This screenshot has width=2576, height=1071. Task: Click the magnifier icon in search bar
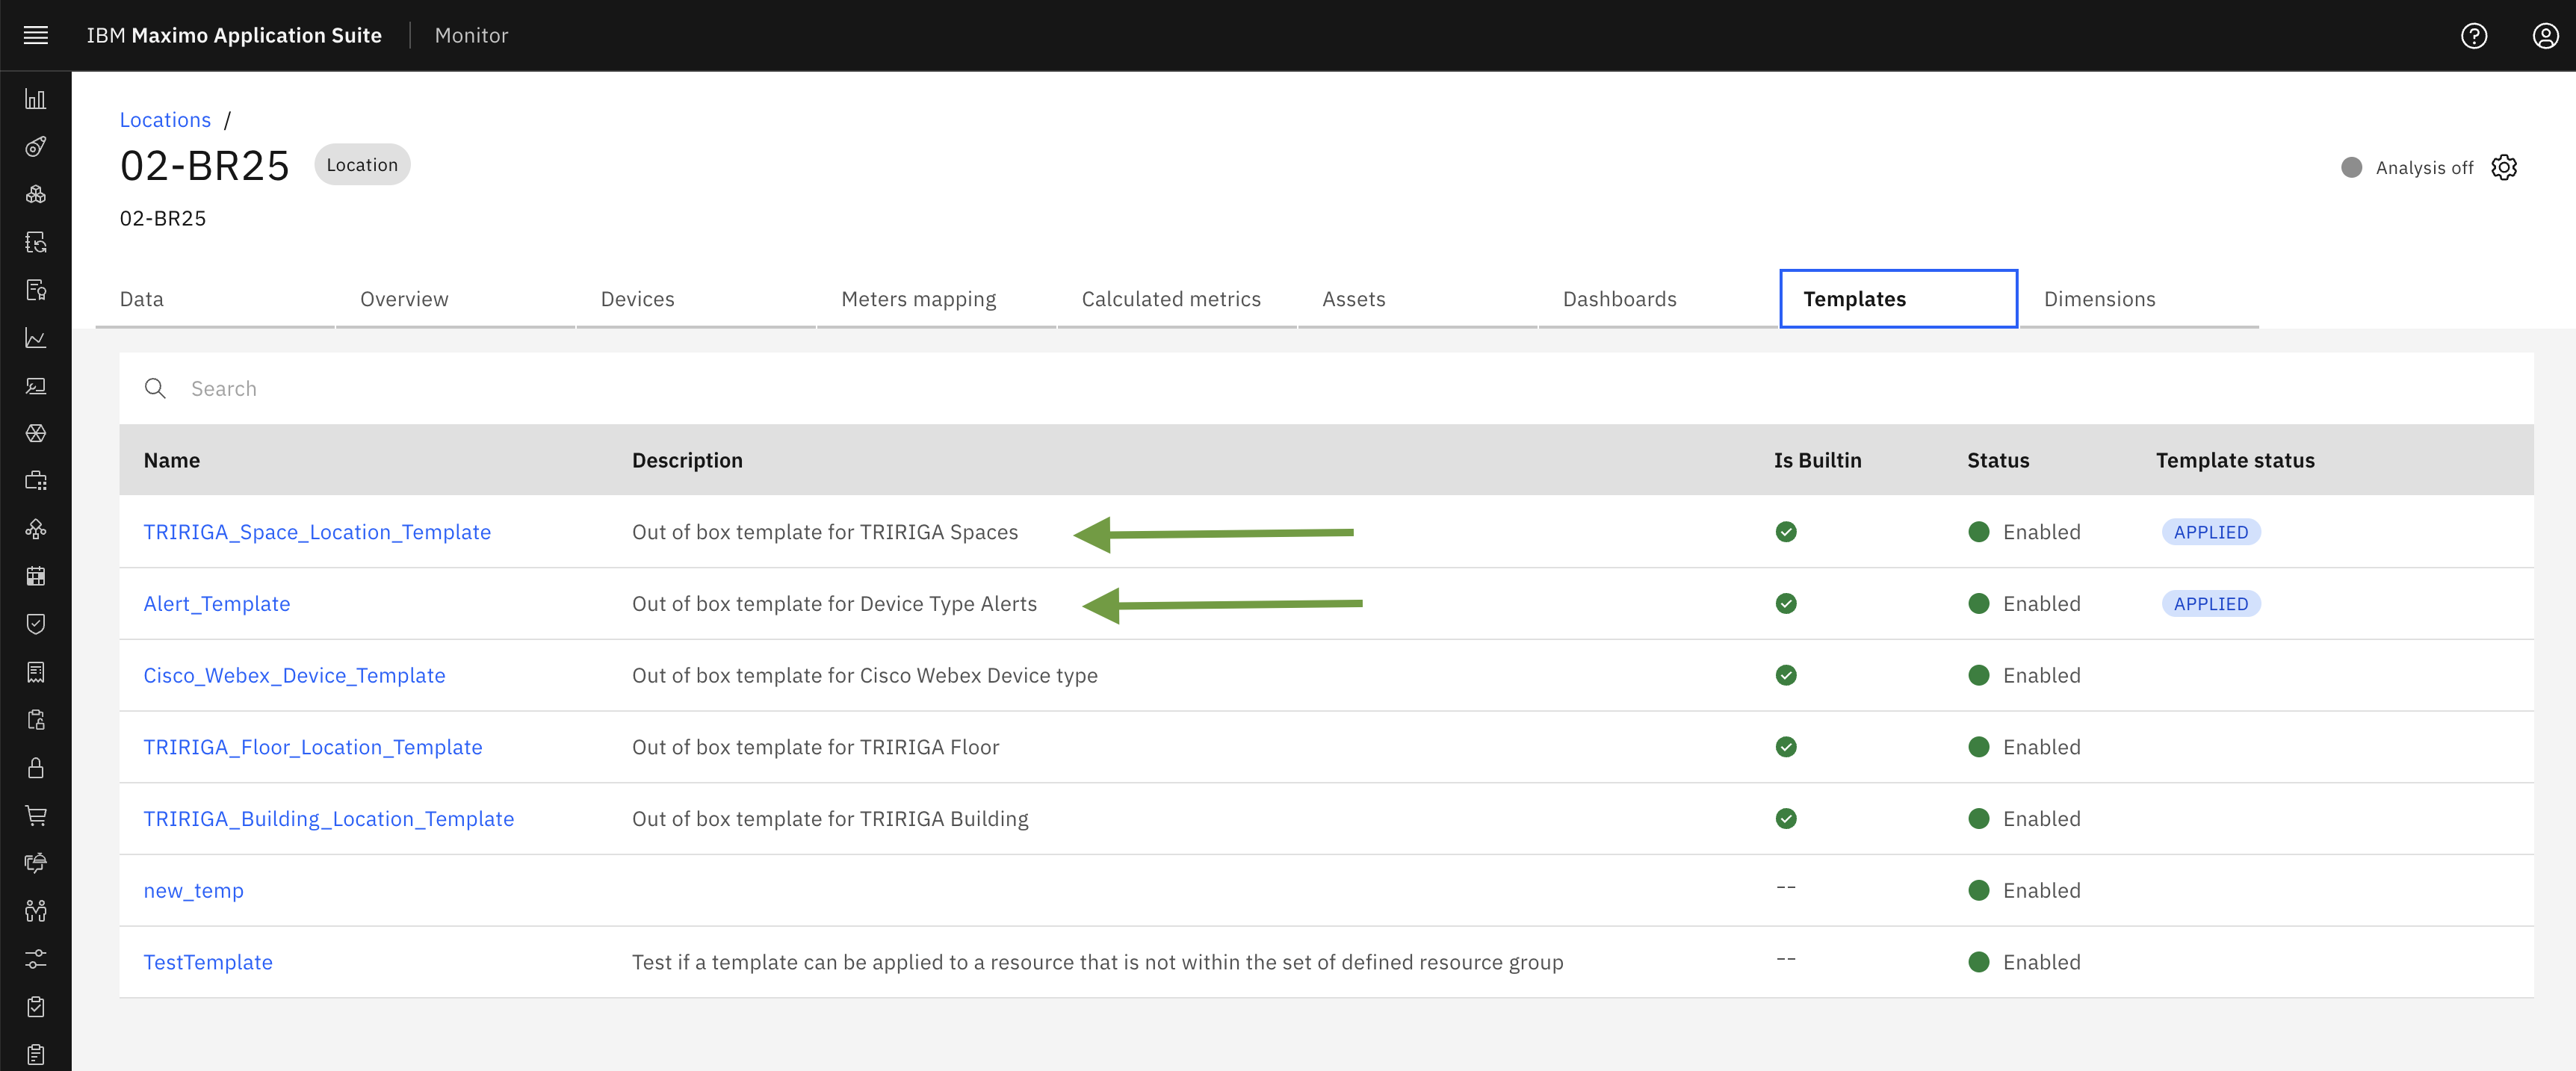155,388
